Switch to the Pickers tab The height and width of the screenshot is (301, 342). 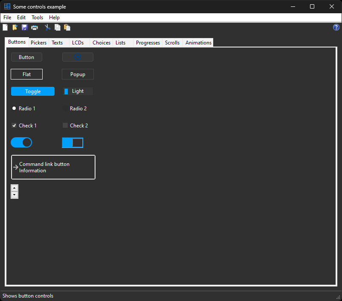pyautogui.click(x=39, y=43)
